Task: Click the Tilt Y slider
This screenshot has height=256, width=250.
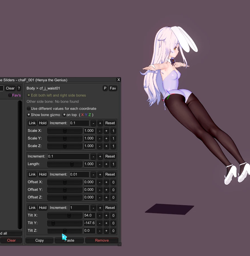Action: point(65,223)
